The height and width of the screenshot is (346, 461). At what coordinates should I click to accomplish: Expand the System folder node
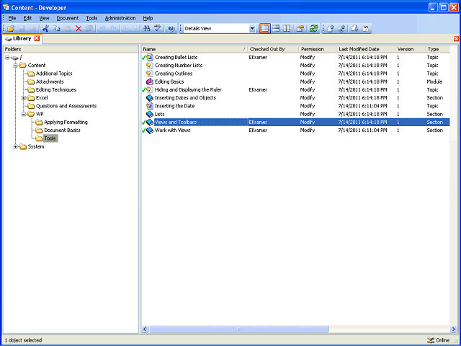[16, 146]
